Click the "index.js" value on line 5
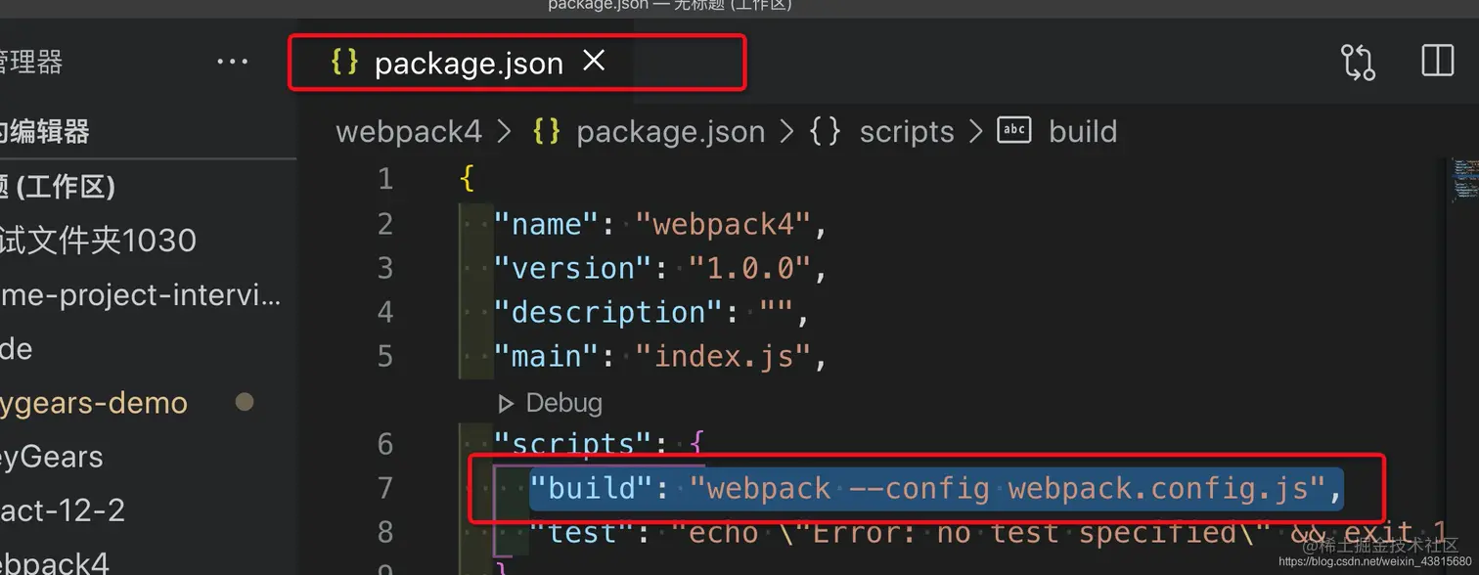 [x=723, y=356]
